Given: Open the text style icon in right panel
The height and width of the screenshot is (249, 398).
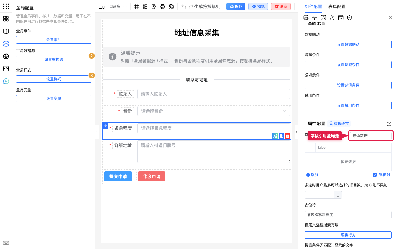Looking at the screenshot, I should (x=332, y=17).
